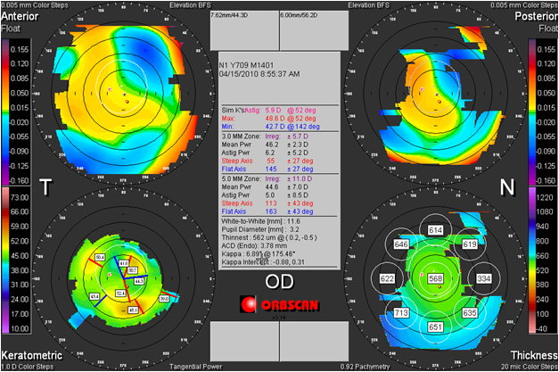559x372 pixels.
Task: Click the 646 thickness reading circle
Action: pyautogui.click(x=401, y=244)
